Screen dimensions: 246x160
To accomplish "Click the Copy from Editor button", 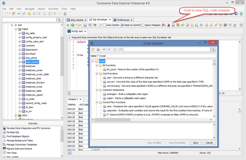I will [x=177, y=143].
